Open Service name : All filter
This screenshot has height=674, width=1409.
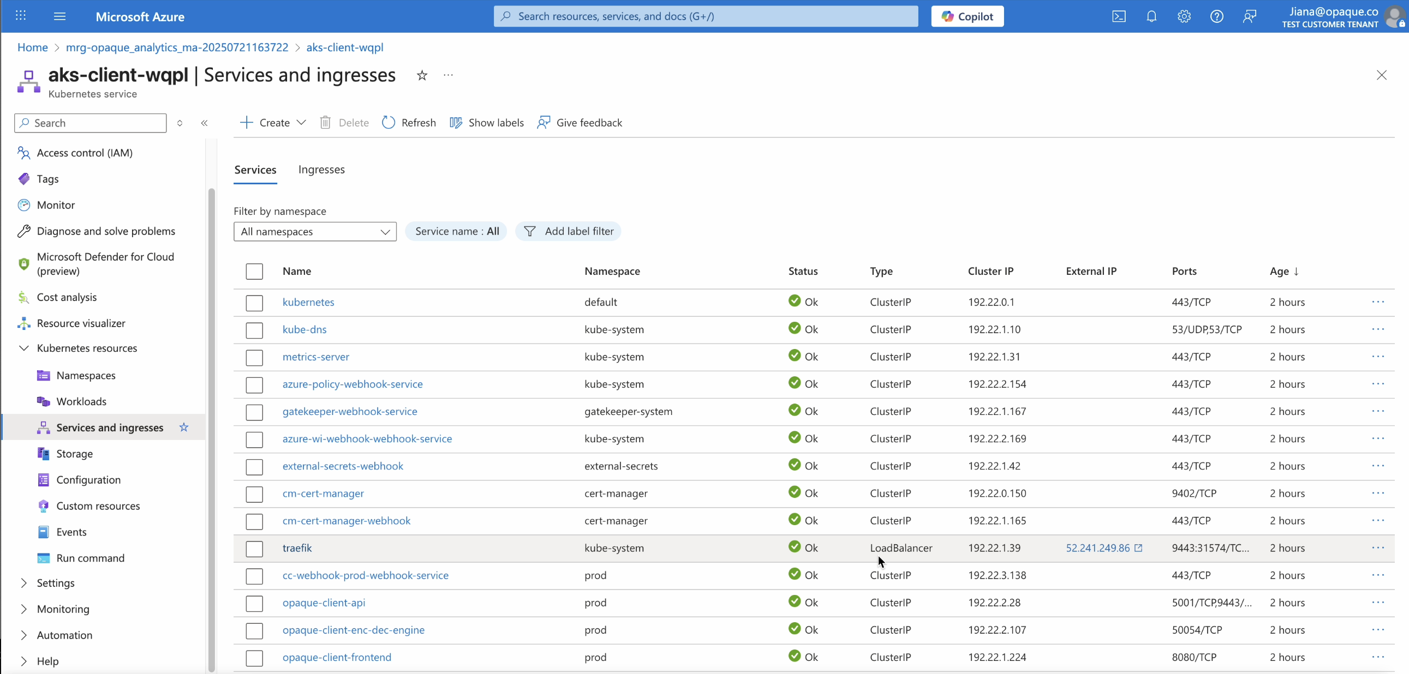click(x=456, y=231)
